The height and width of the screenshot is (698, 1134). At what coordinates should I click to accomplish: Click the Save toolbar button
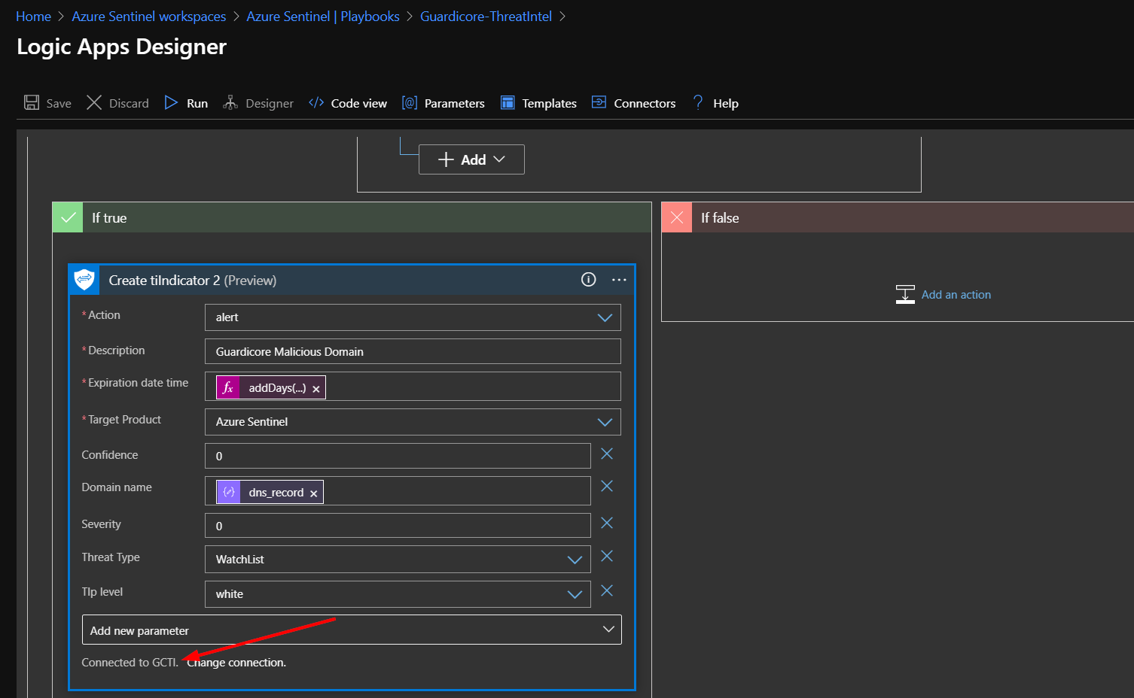[47, 103]
